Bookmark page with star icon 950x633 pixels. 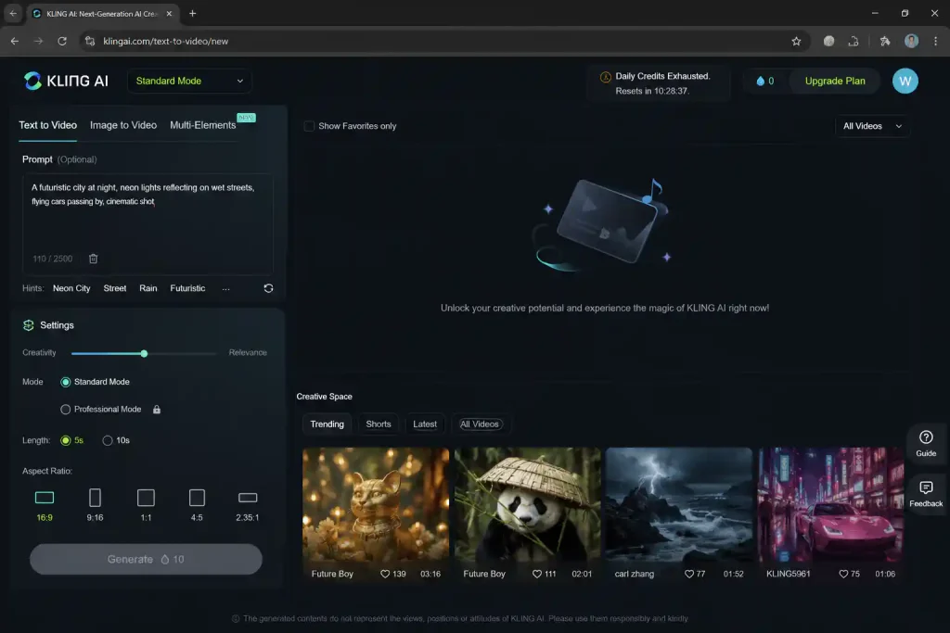(x=796, y=41)
